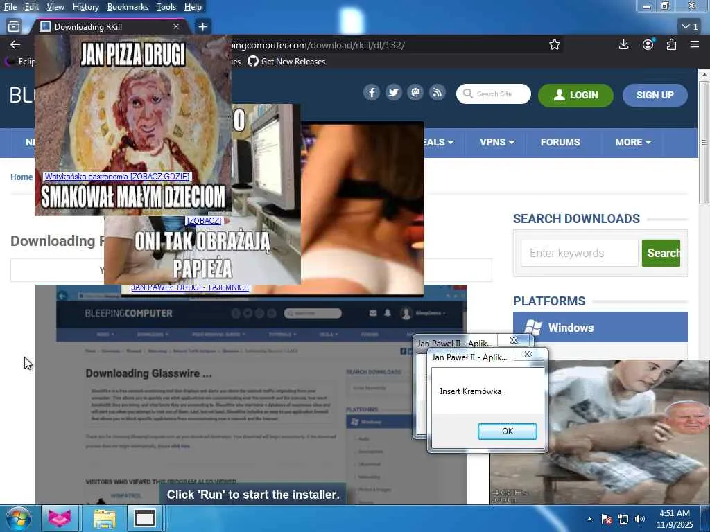Click OK in Insert Kremówka dialog
710x532 pixels.
(x=507, y=431)
